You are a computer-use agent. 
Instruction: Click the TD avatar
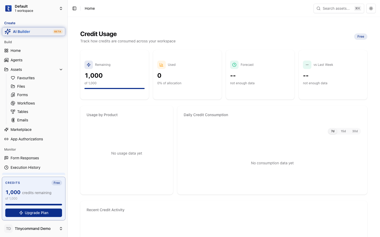click(x=8, y=229)
